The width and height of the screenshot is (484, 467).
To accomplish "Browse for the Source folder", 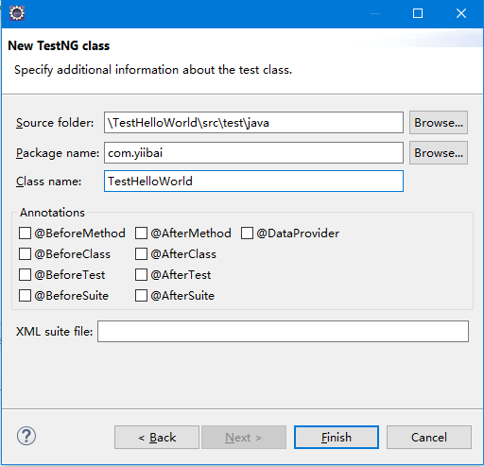I will click(439, 123).
